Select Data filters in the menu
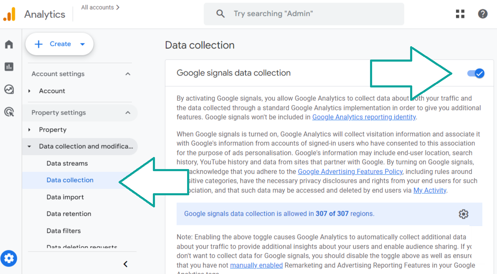 (63, 231)
